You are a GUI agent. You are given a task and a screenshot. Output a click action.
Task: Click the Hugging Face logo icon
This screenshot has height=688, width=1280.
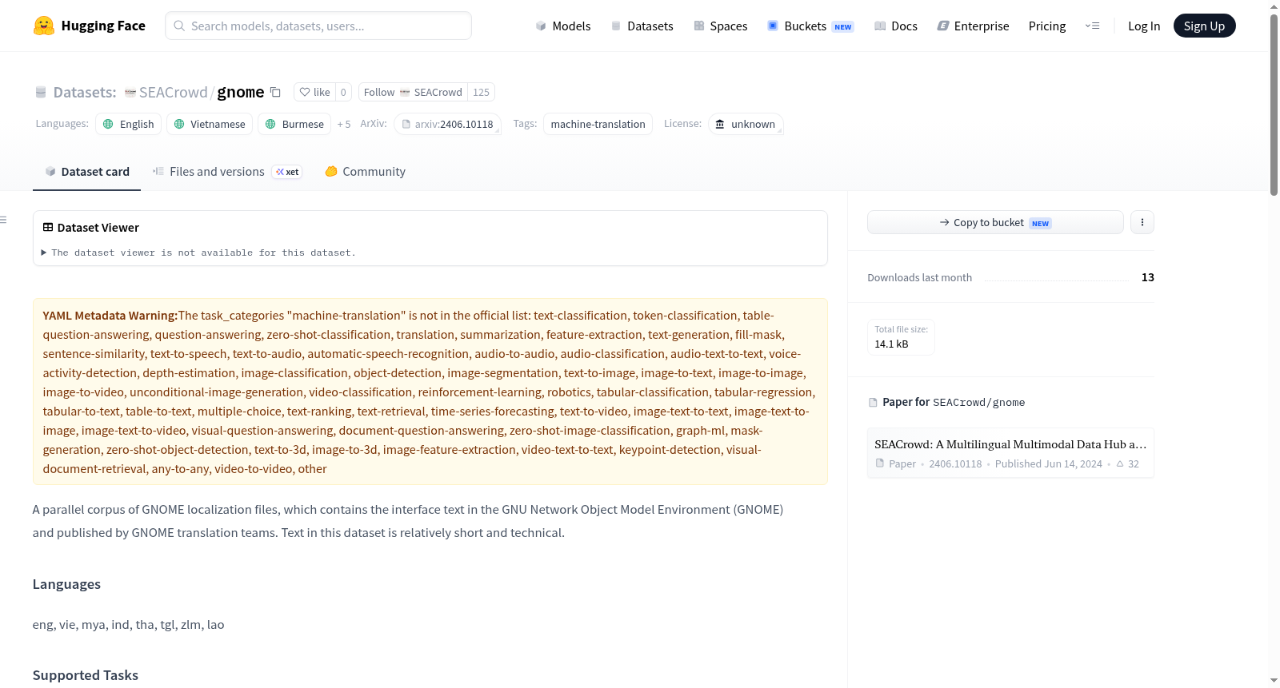tap(44, 26)
